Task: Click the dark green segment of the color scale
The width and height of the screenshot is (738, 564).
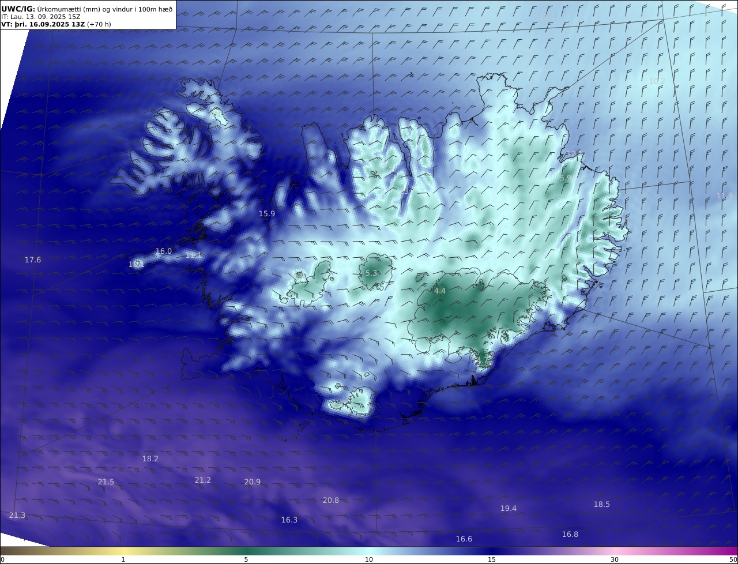Action: [x=246, y=551]
